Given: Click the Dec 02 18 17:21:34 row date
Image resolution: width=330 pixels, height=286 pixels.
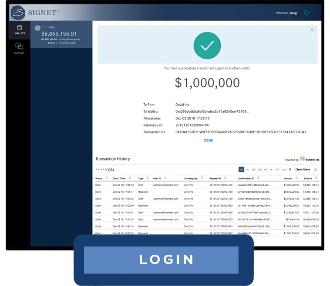Looking at the screenshot, I should point(123,219).
